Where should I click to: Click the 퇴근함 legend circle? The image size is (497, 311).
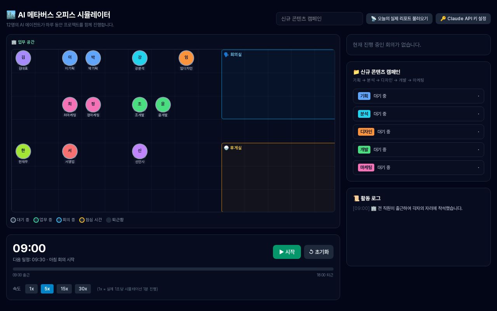109,220
